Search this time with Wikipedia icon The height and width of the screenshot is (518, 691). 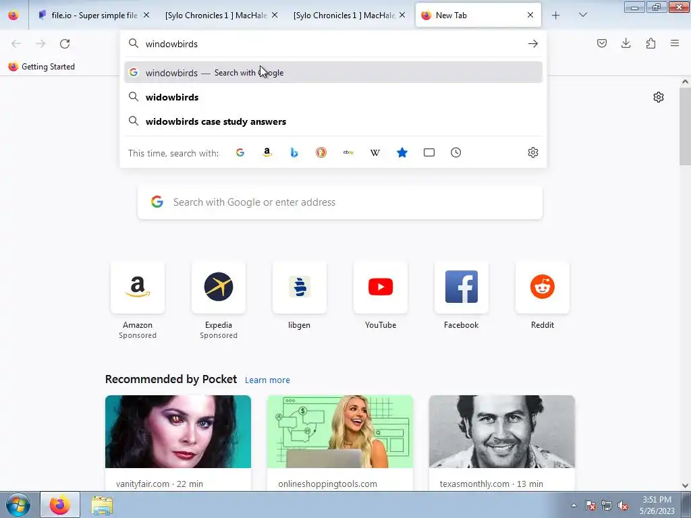click(x=375, y=152)
